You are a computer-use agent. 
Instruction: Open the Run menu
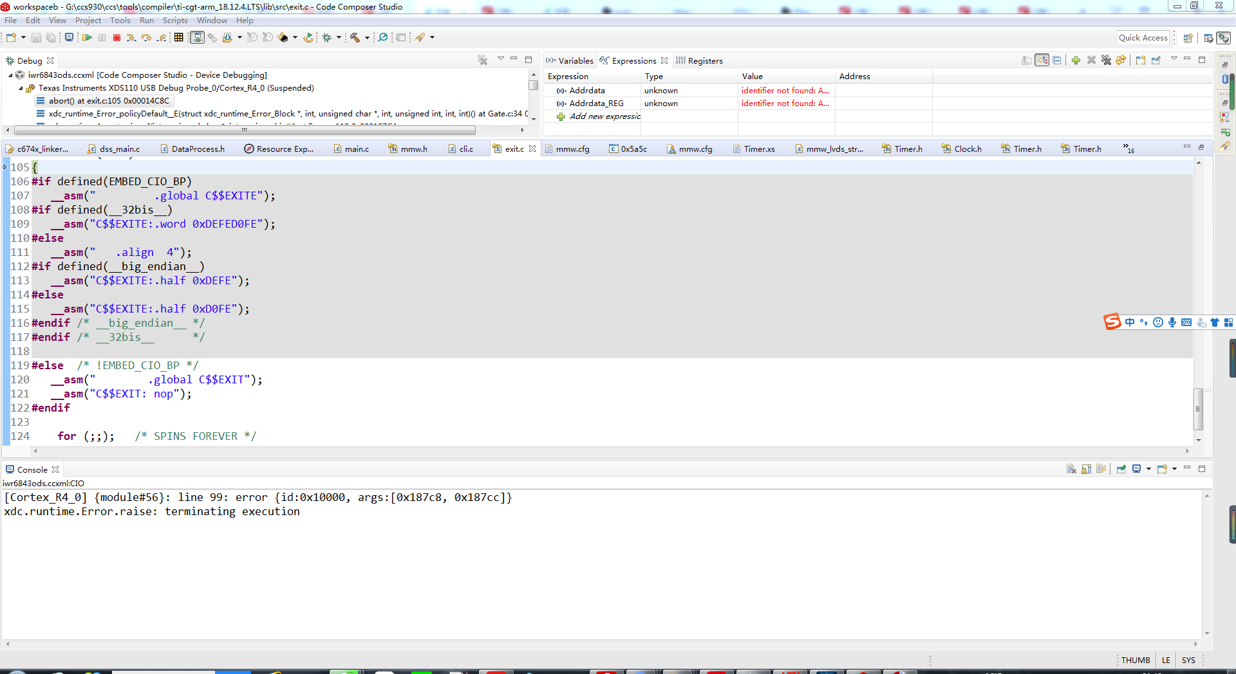pyautogui.click(x=147, y=21)
